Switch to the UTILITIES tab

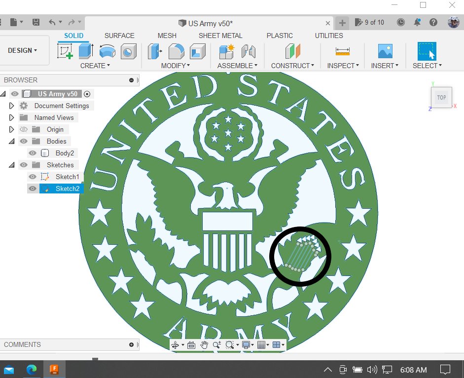[329, 36]
